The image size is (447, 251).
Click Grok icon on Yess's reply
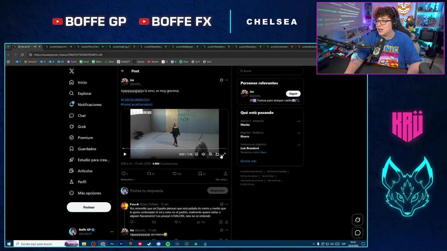point(221,204)
